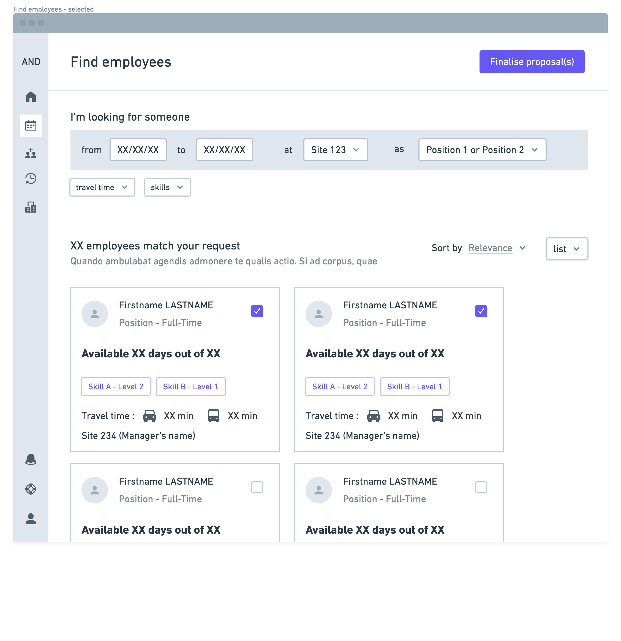Open the calendar planning icon in sidebar

pos(31,125)
